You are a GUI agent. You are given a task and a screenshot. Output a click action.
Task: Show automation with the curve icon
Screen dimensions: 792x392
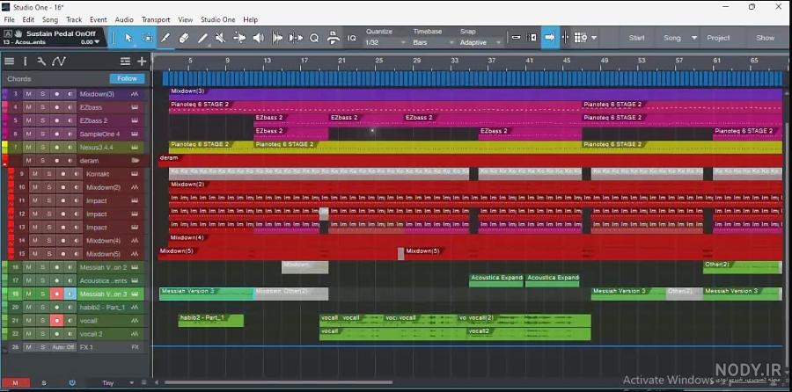click(x=59, y=62)
